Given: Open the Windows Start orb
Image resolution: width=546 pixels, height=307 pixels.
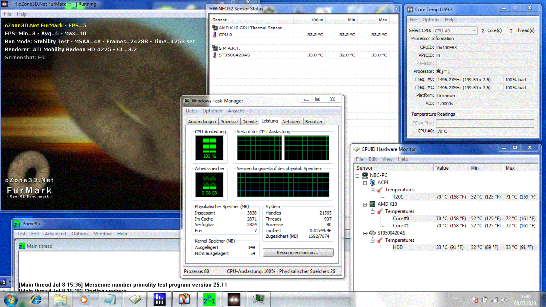Looking at the screenshot, I should point(10,299).
